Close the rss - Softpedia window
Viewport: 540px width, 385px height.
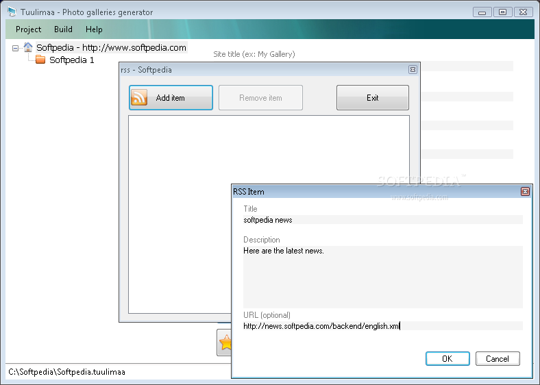tap(413, 70)
